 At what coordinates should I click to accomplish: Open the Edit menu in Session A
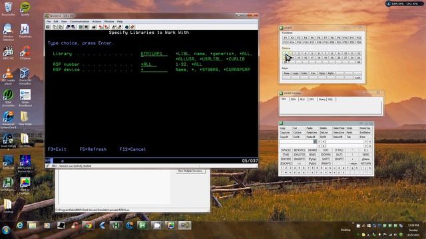pyautogui.click(x=56, y=21)
